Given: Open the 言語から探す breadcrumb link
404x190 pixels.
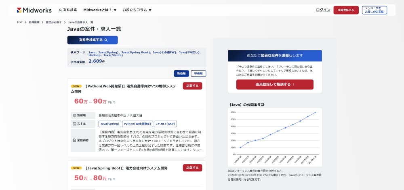Looking at the screenshot, I should coord(54,22).
